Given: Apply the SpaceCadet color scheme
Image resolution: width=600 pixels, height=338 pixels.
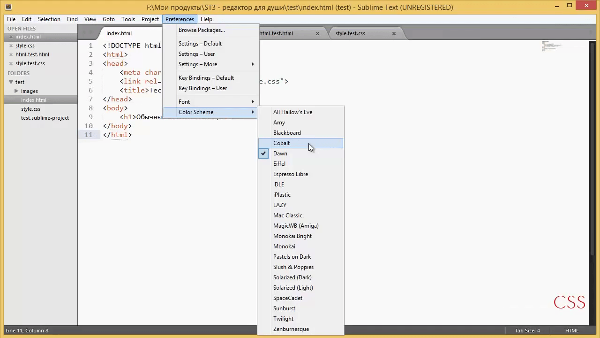Looking at the screenshot, I should point(301,298).
